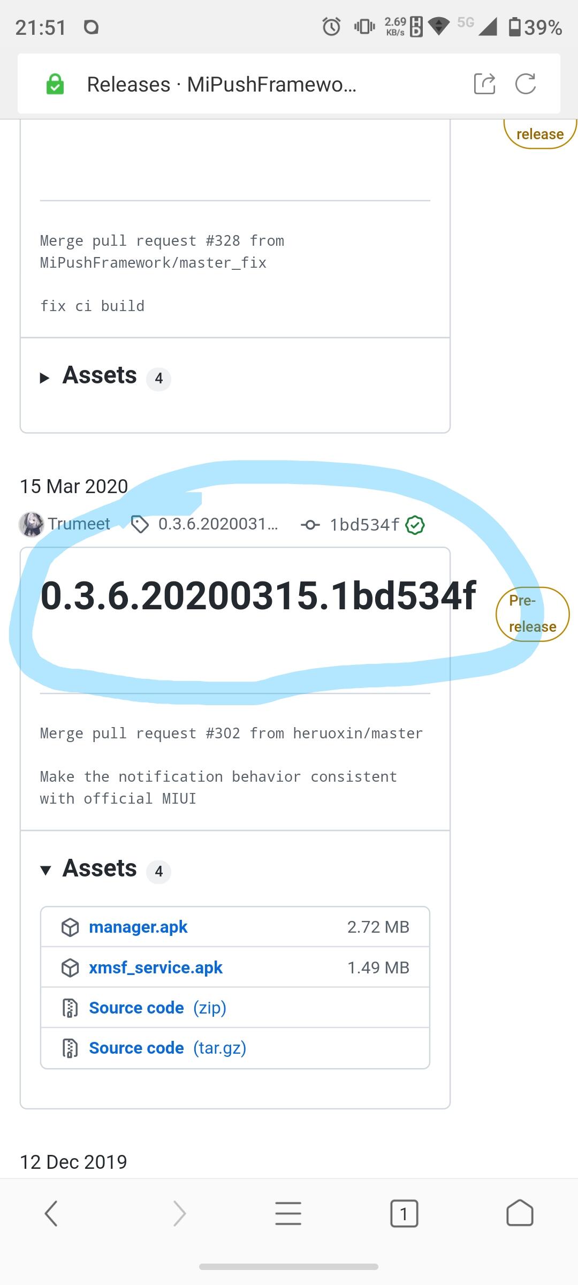Open the browser hamburger menu
The height and width of the screenshot is (1285, 578).
(x=288, y=1213)
